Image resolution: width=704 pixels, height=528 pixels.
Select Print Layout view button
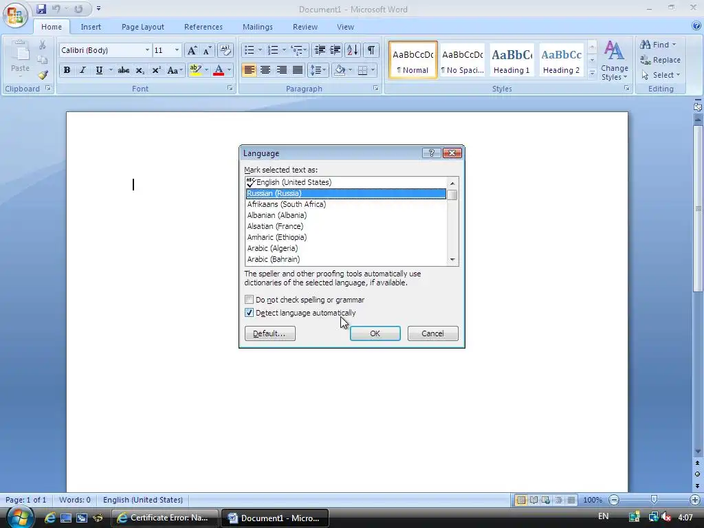coord(521,500)
